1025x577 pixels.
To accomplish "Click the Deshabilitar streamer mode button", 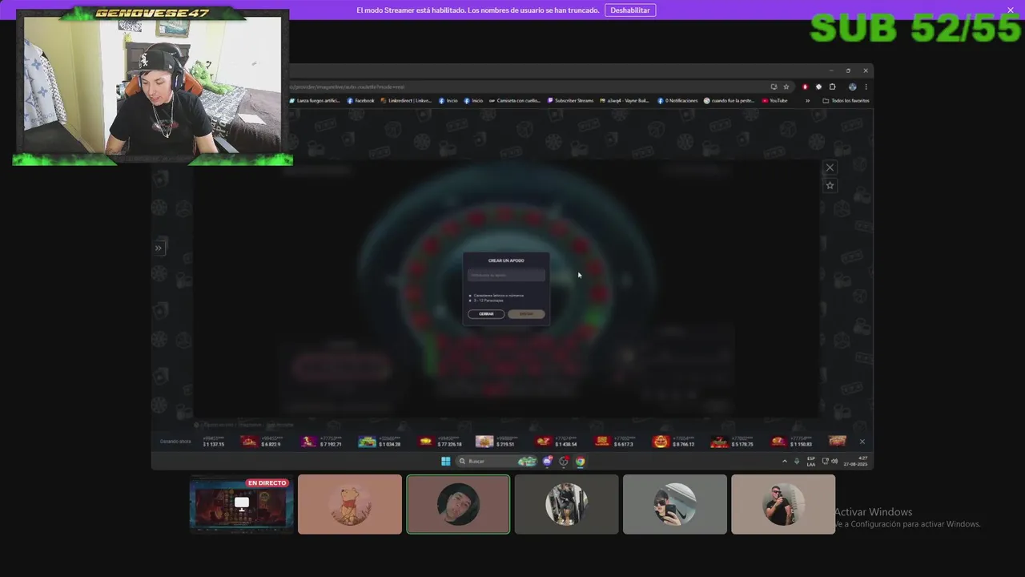I will tap(630, 10).
